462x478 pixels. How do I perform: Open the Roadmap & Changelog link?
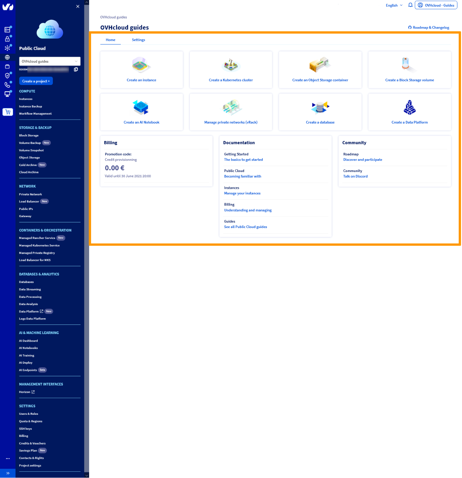tap(428, 27)
